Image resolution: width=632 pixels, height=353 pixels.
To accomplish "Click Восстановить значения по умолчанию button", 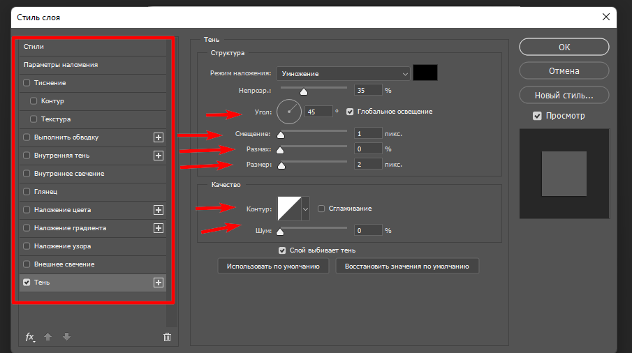I will tap(407, 266).
